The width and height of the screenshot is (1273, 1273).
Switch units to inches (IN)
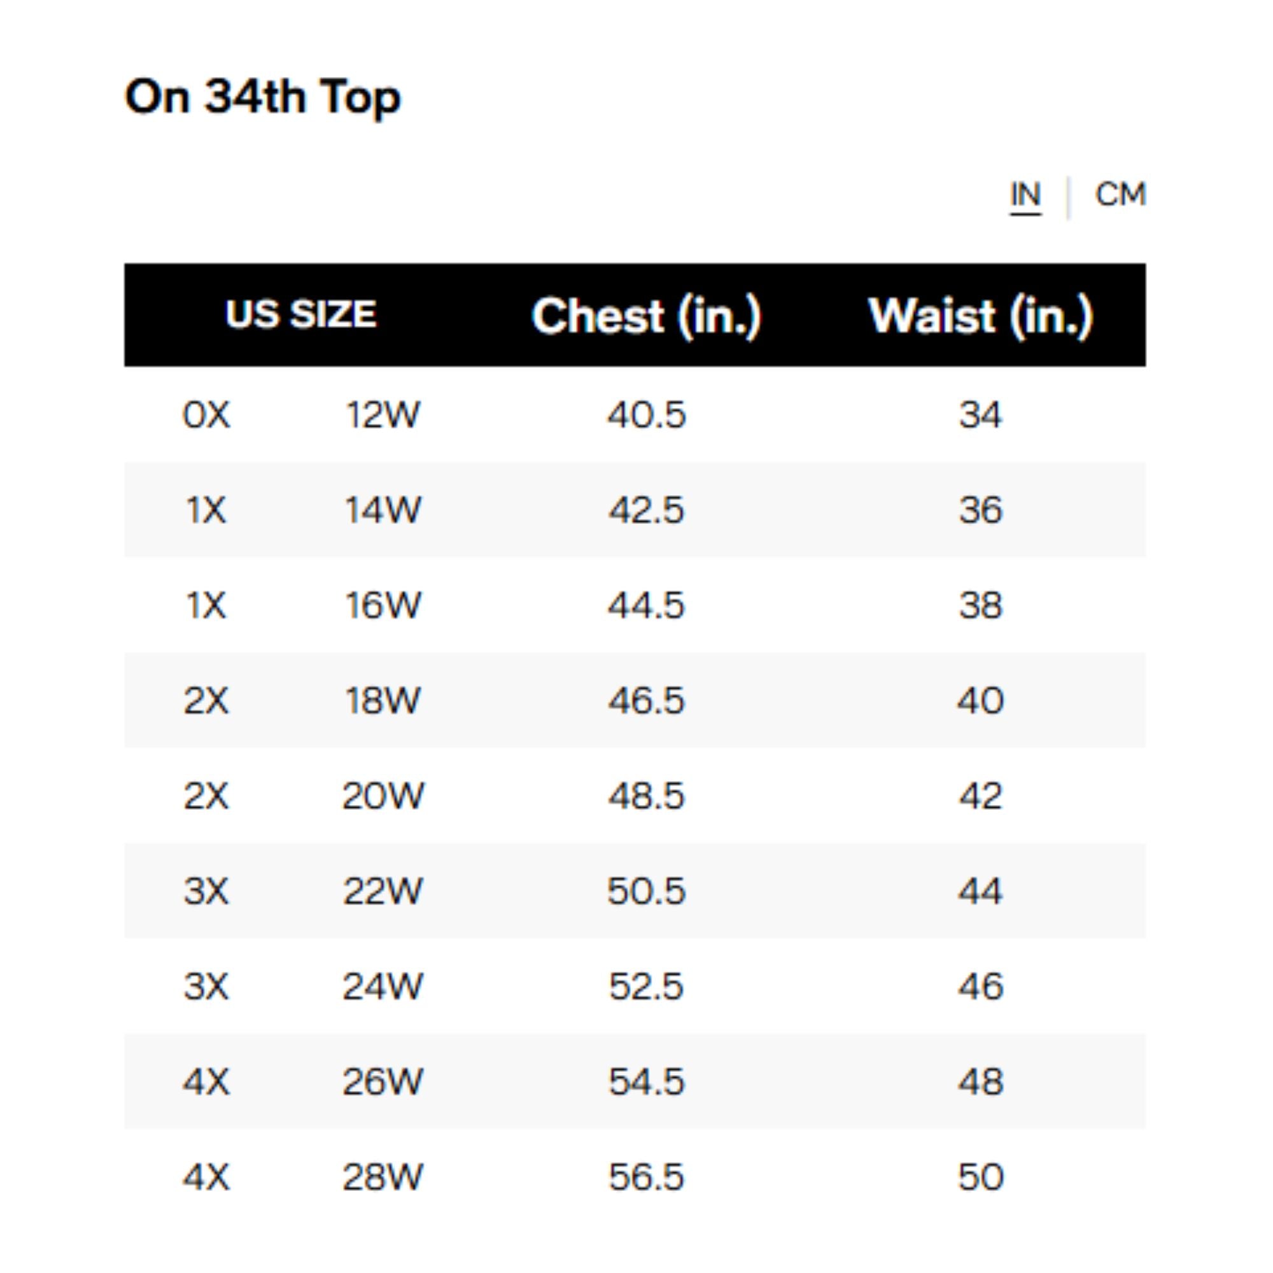1025,195
